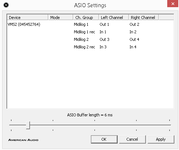Click the Ch. Group column header

point(86,18)
